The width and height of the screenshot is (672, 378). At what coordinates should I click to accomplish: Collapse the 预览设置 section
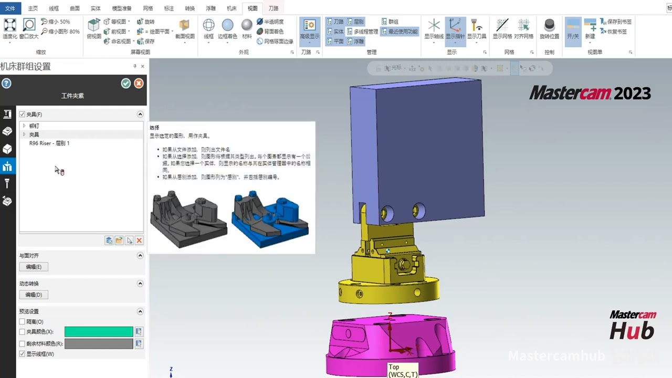click(x=140, y=311)
